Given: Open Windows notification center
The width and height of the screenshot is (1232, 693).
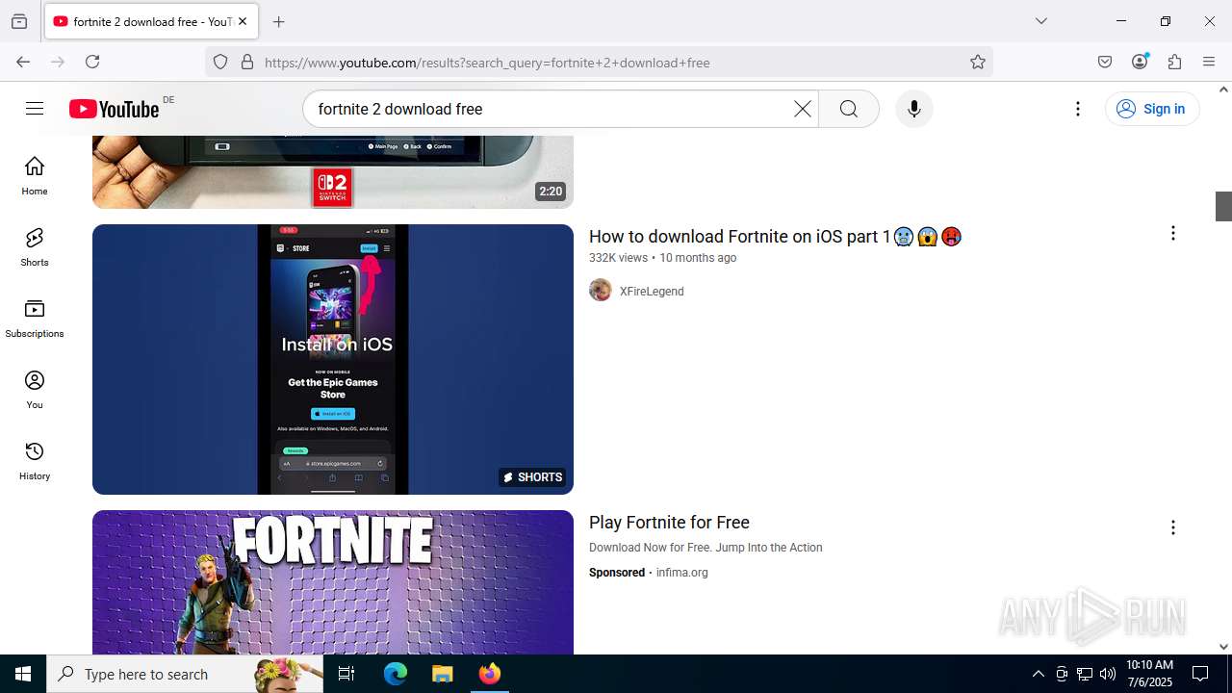Looking at the screenshot, I should click(x=1200, y=674).
